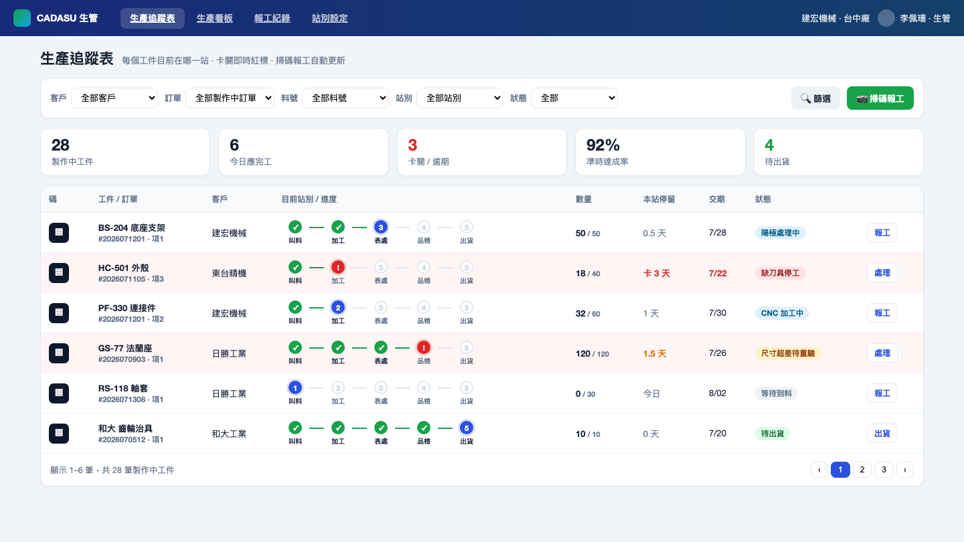Go to previous page arrow

pos(819,470)
